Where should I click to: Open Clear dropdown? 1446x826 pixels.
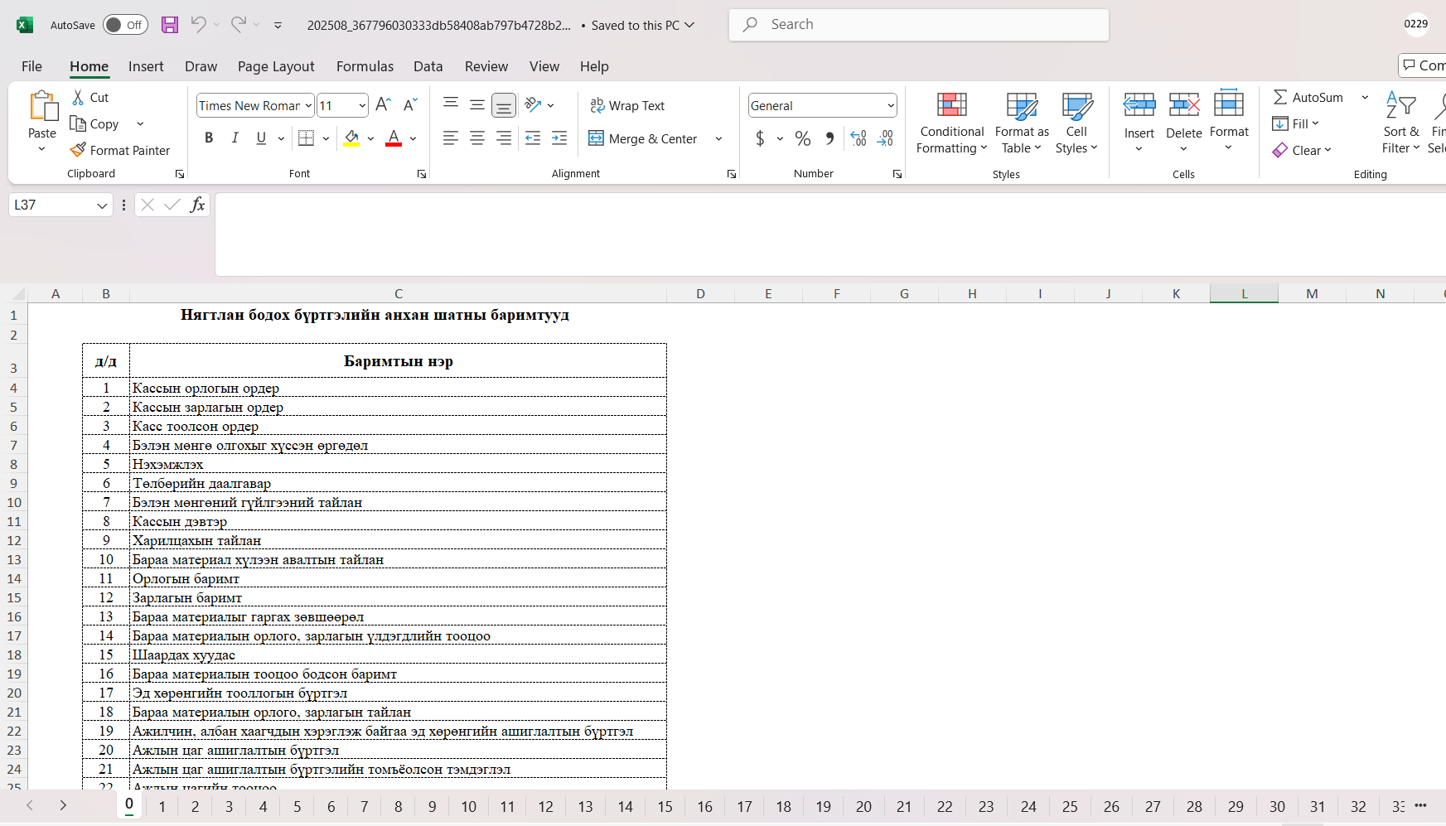(x=1302, y=150)
